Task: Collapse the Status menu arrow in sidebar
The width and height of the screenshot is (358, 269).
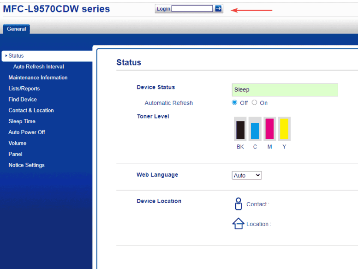Action: pos(6,56)
